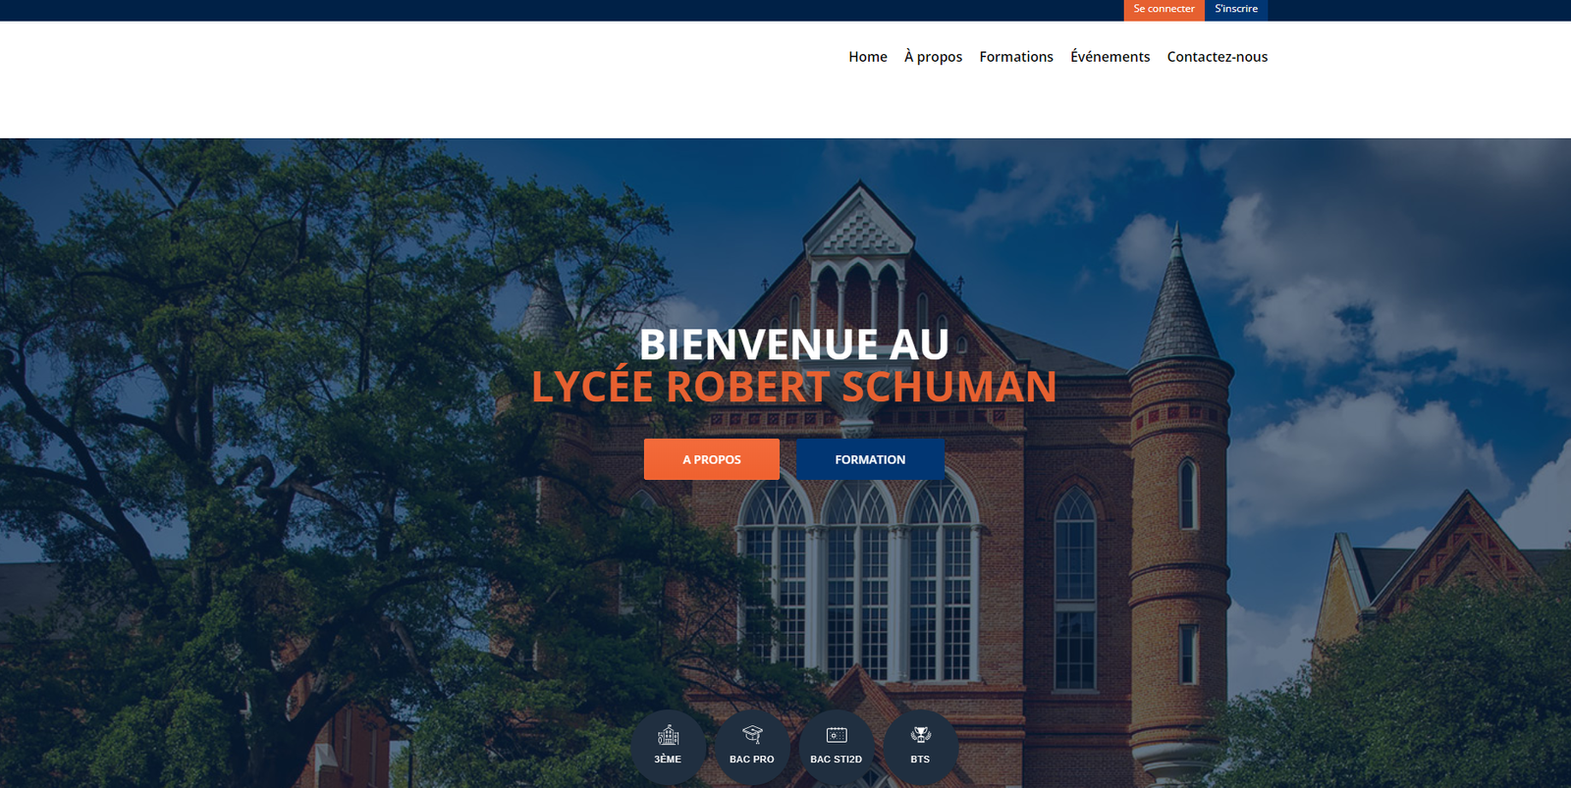Click the BIENVENUE AU heading text
Viewport: 1571px width, 788px height.
(793, 344)
